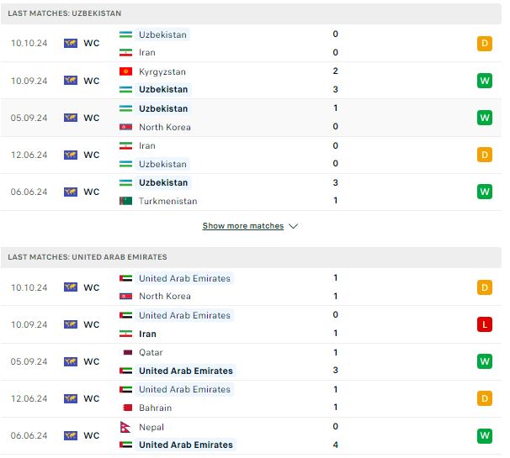510x458 pixels.
Task: Open the Kyrgyzstan team link
Action: coord(162,71)
